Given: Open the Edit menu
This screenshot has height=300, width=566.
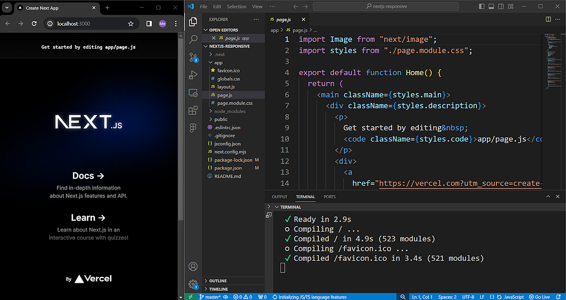Looking at the screenshot, I should [x=217, y=7].
